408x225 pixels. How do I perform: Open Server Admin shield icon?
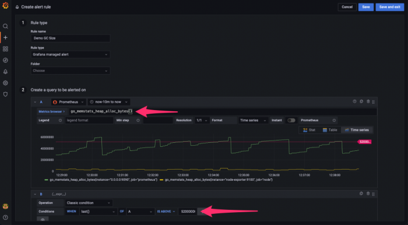pos(5,94)
